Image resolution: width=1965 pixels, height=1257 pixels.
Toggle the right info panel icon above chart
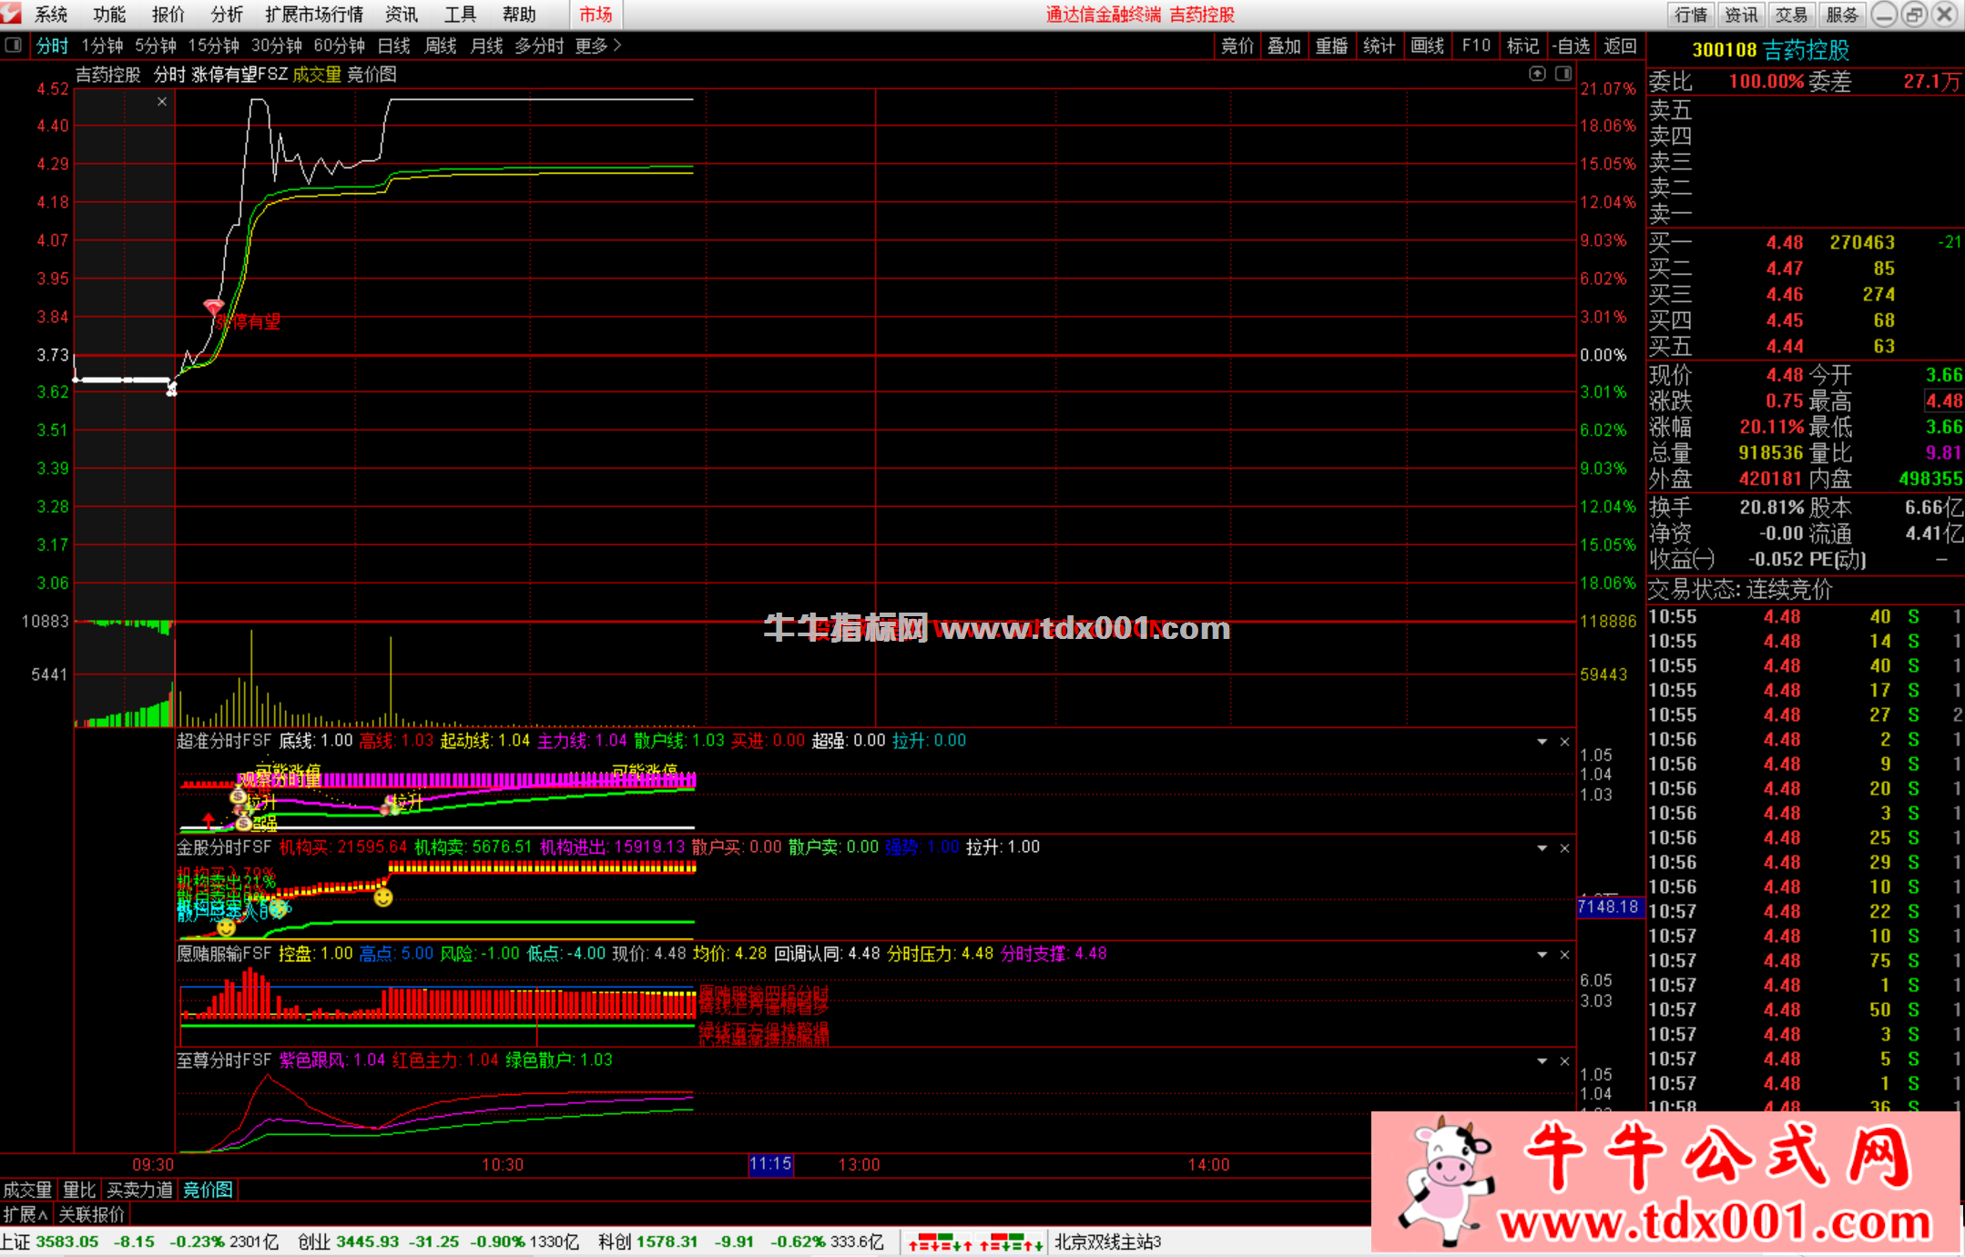point(1563,74)
